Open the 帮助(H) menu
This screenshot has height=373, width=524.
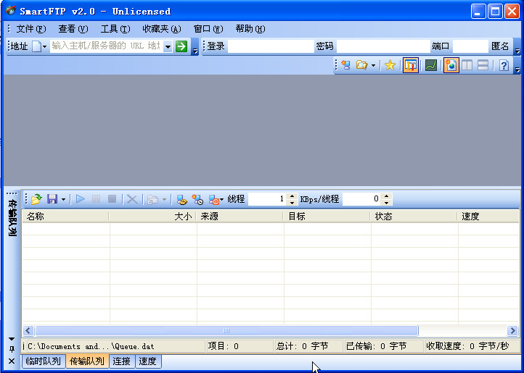click(250, 29)
